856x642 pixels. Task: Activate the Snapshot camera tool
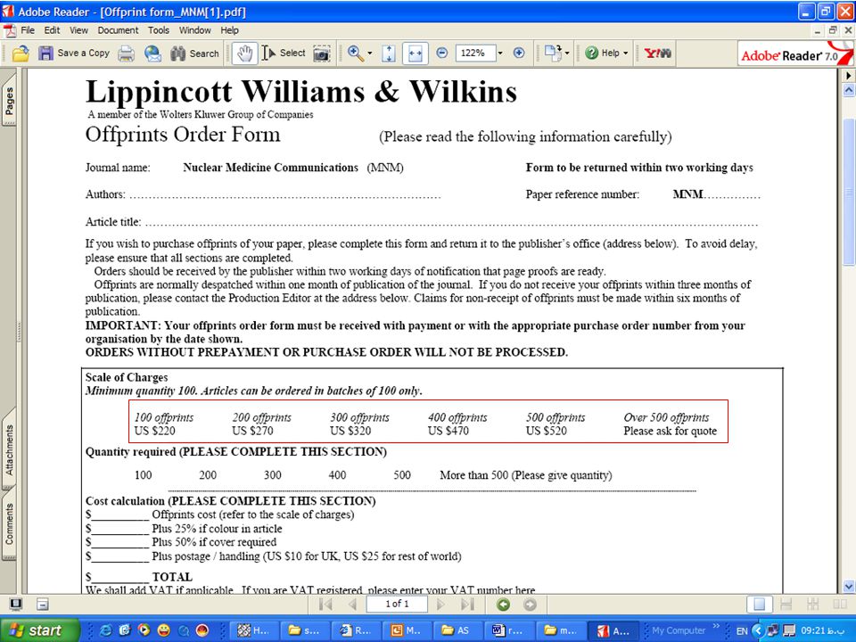[x=322, y=53]
